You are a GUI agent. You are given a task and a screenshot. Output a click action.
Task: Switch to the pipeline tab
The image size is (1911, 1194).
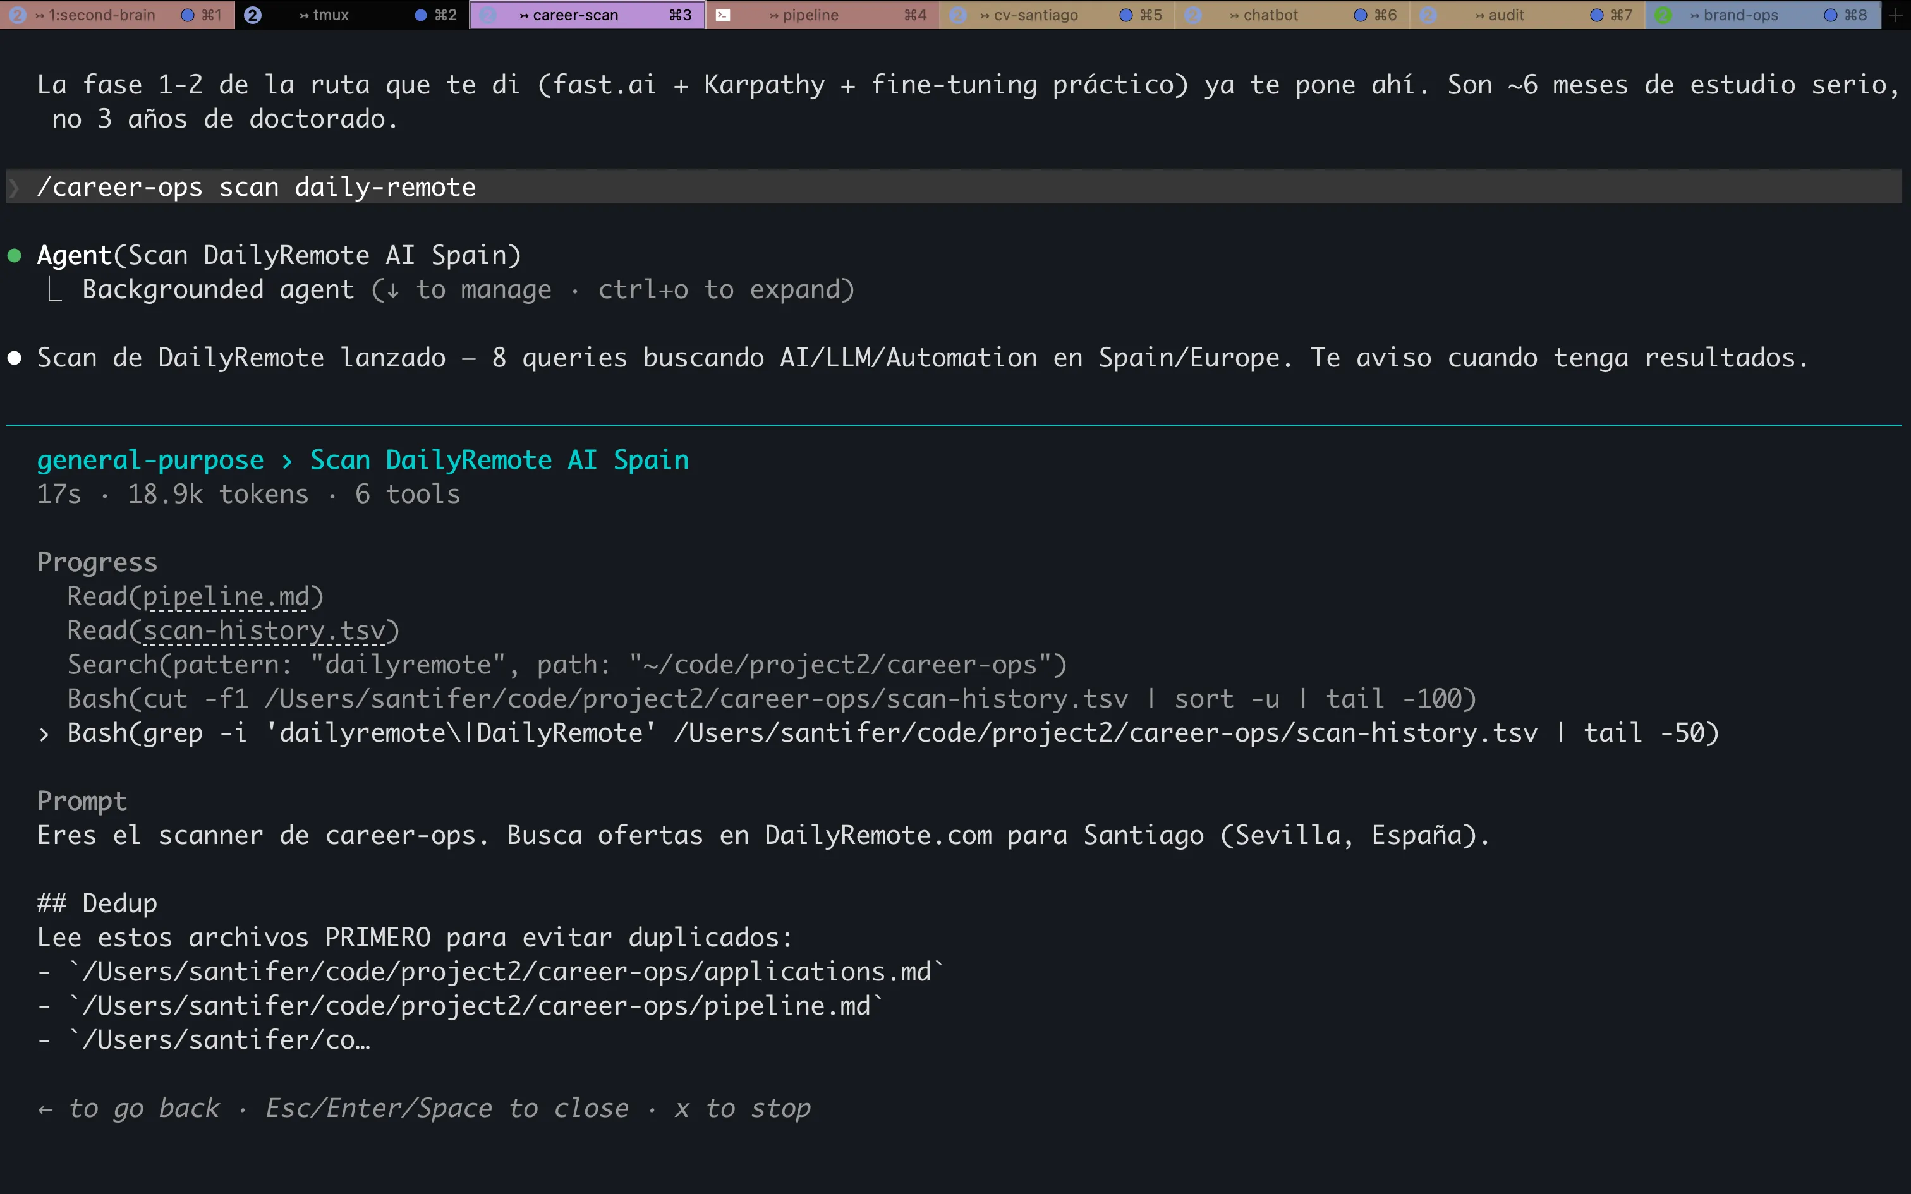[806, 14]
